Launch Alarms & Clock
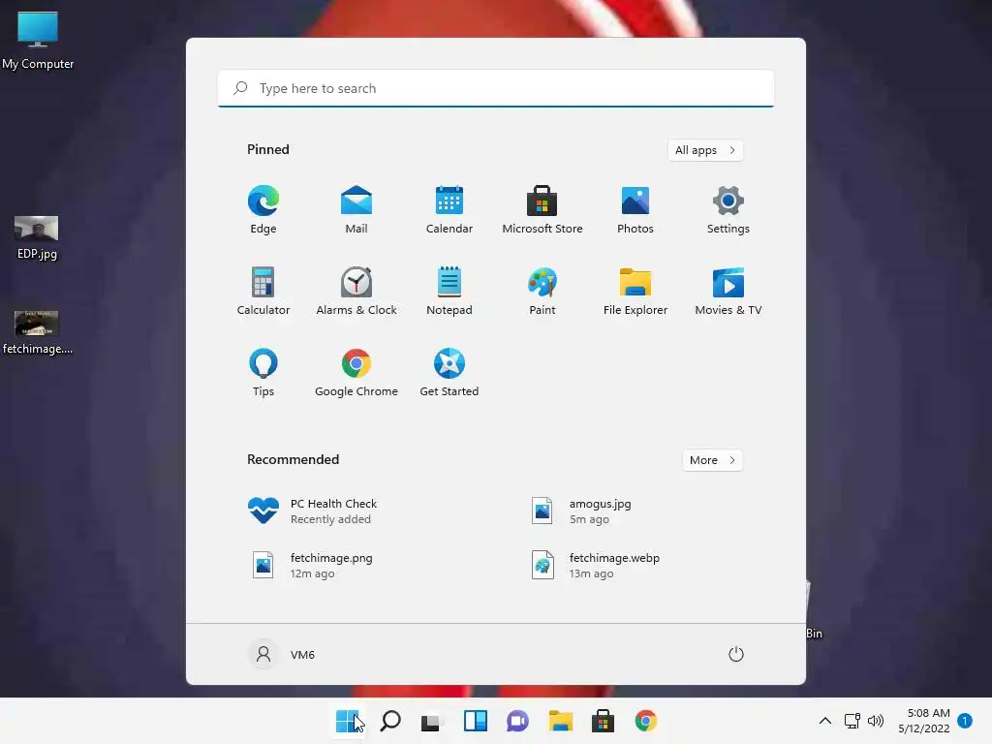The image size is (992, 744). click(x=356, y=291)
